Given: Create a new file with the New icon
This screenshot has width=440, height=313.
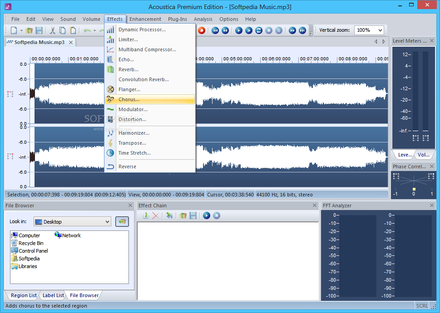Looking at the screenshot, I should coord(14,30).
